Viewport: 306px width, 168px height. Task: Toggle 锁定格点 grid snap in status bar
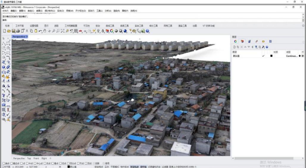pyautogui.click(x=99, y=167)
